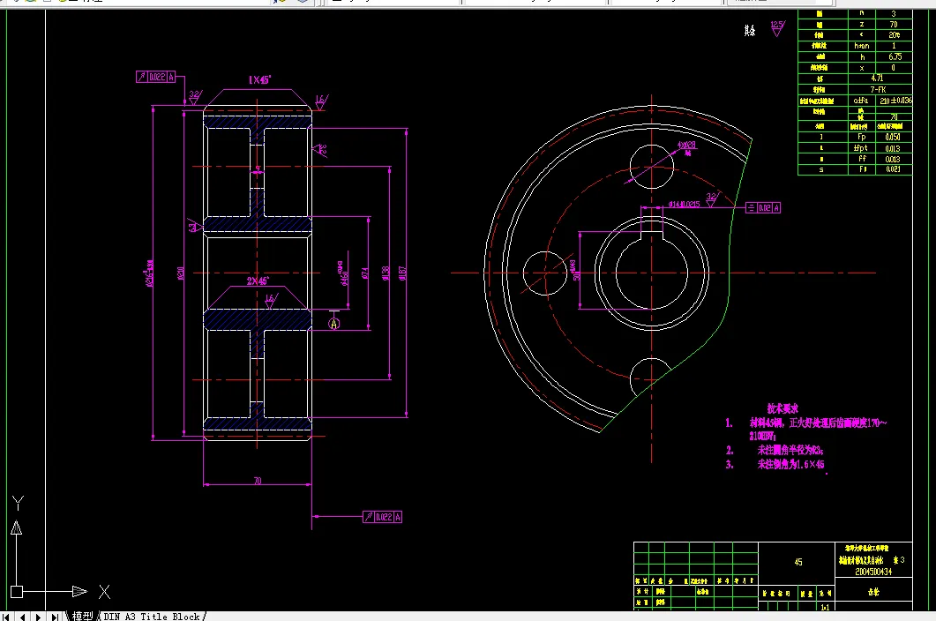Click the 4Xø28 hole annotation
Image resolution: width=936 pixels, height=621 pixels.
[686, 145]
